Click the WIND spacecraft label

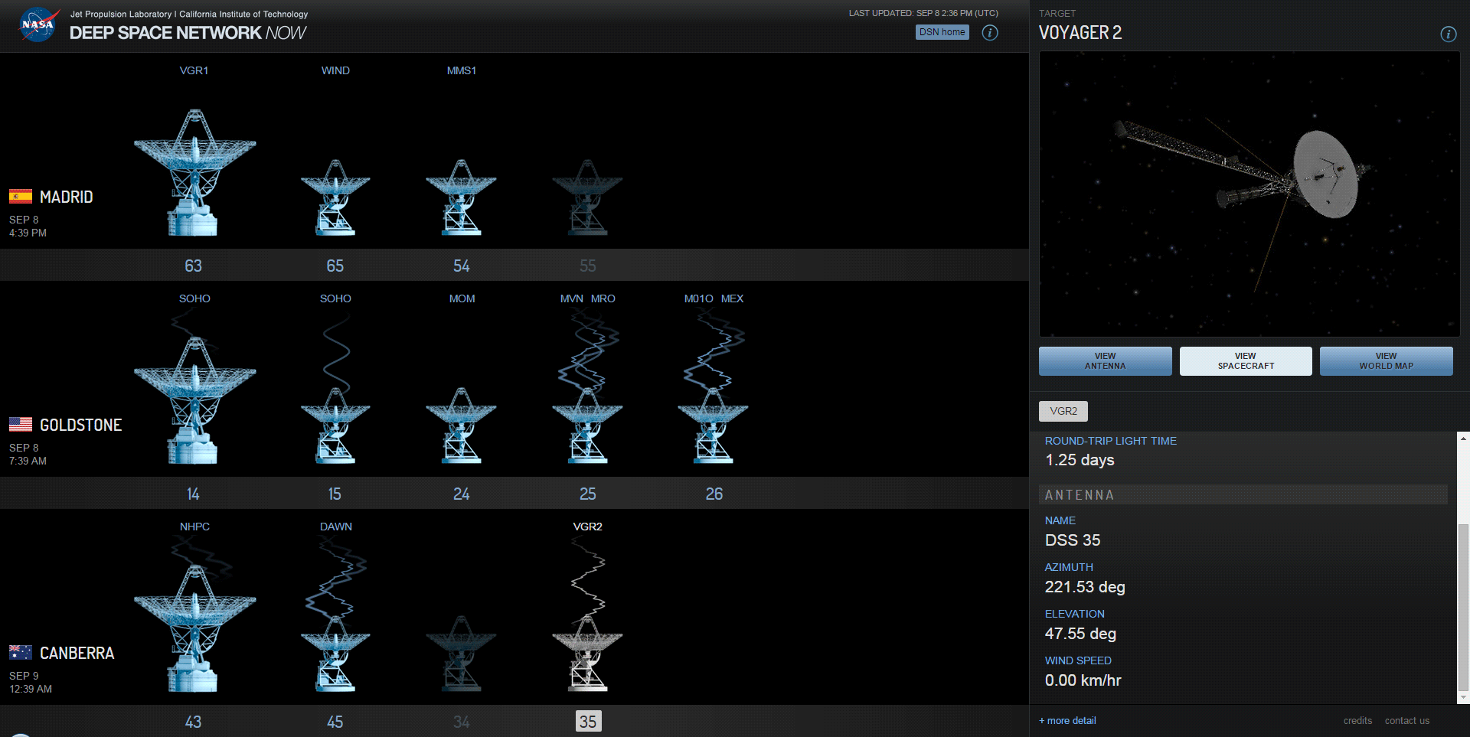pyautogui.click(x=335, y=70)
